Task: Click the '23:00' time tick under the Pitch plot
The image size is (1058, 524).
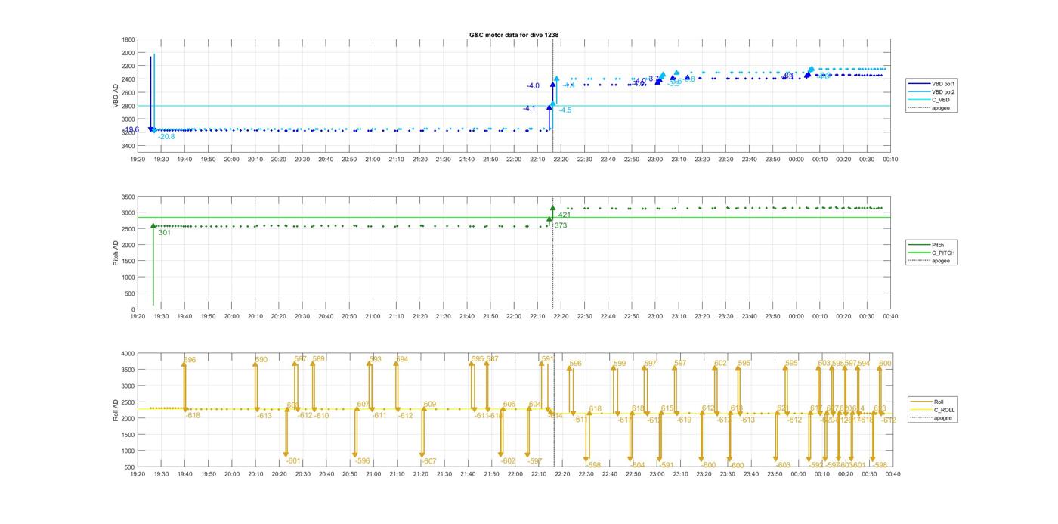Action: tap(655, 317)
